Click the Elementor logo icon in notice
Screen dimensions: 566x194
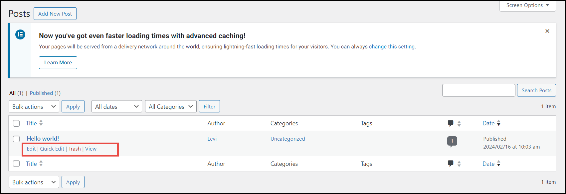point(20,34)
